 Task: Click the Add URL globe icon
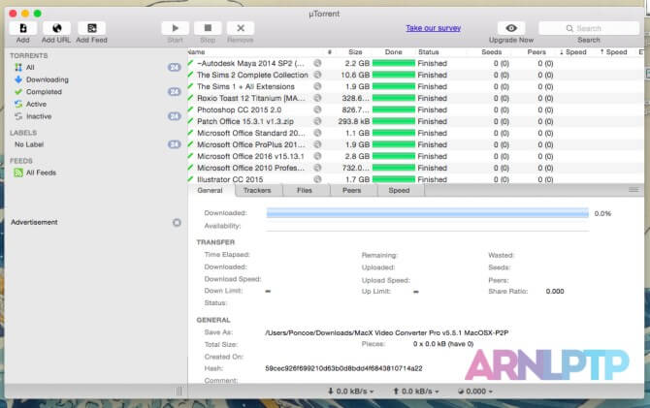(x=56, y=29)
